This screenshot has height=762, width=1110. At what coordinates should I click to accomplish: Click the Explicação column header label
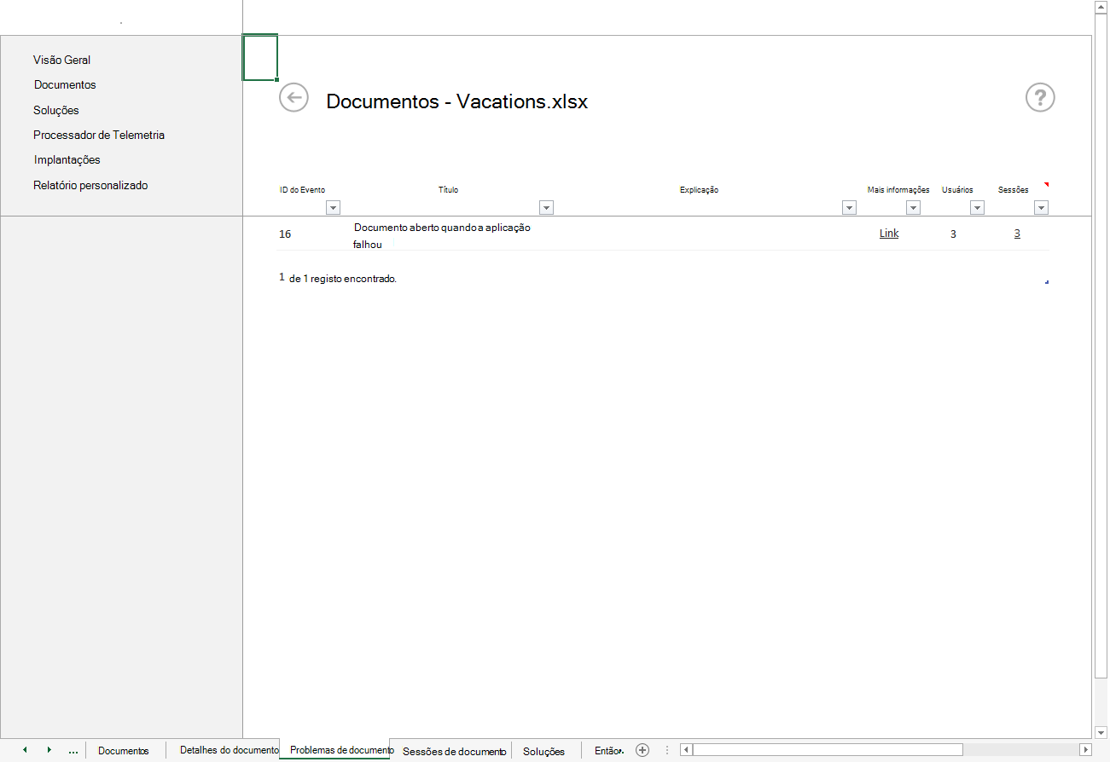point(699,190)
